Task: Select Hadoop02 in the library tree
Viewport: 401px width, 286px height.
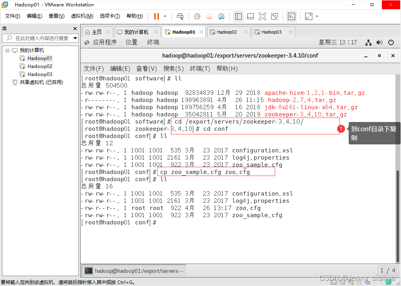Action: coord(40,66)
